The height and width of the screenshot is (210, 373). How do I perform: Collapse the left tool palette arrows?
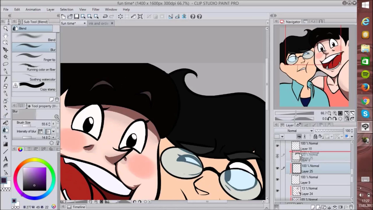click(10, 15)
